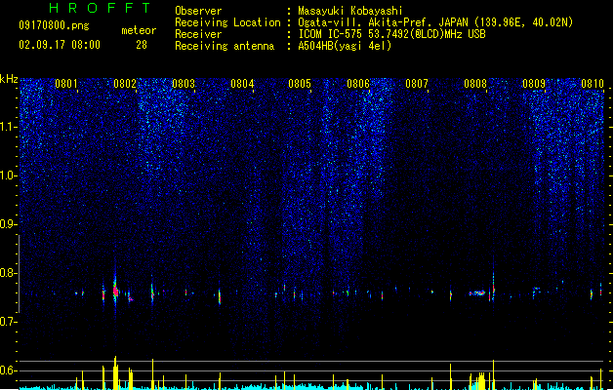
Task: Click the meteor count 28
Action: point(142,45)
